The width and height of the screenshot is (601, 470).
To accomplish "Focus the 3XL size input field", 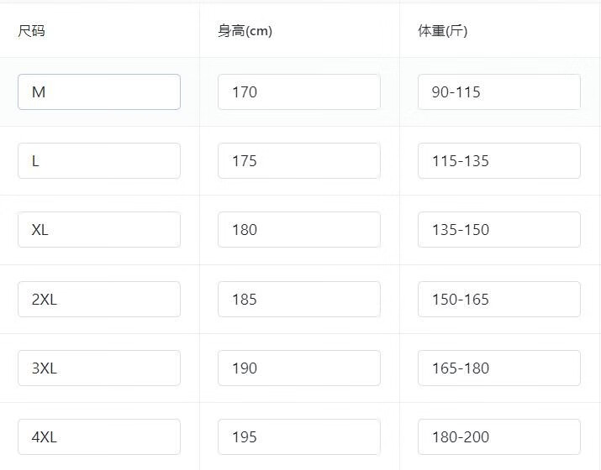I will coord(99,368).
